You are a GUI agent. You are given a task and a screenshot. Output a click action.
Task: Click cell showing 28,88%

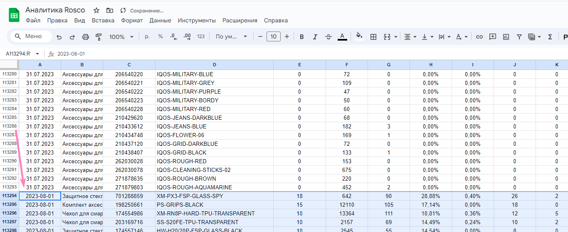pos(431,196)
